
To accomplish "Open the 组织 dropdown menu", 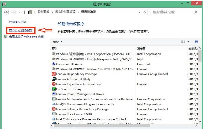I will pyautogui.click(x=58, y=42).
